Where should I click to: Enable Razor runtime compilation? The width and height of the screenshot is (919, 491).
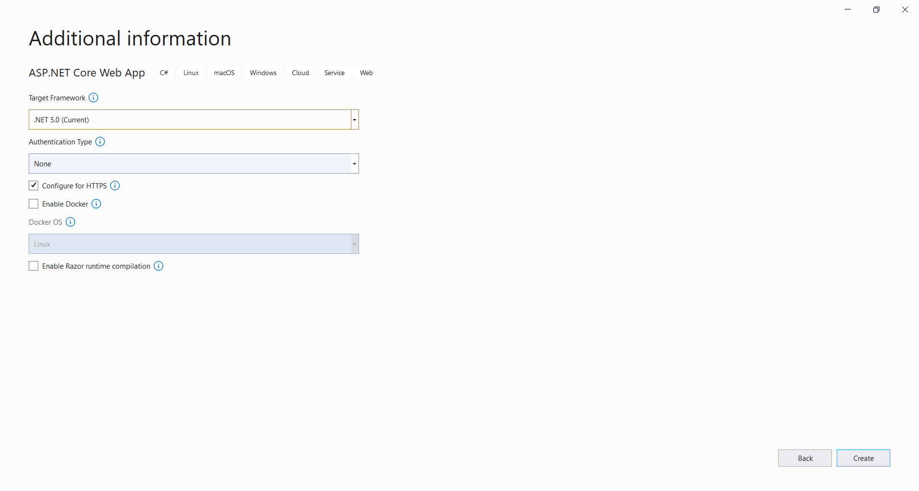(33, 266)
